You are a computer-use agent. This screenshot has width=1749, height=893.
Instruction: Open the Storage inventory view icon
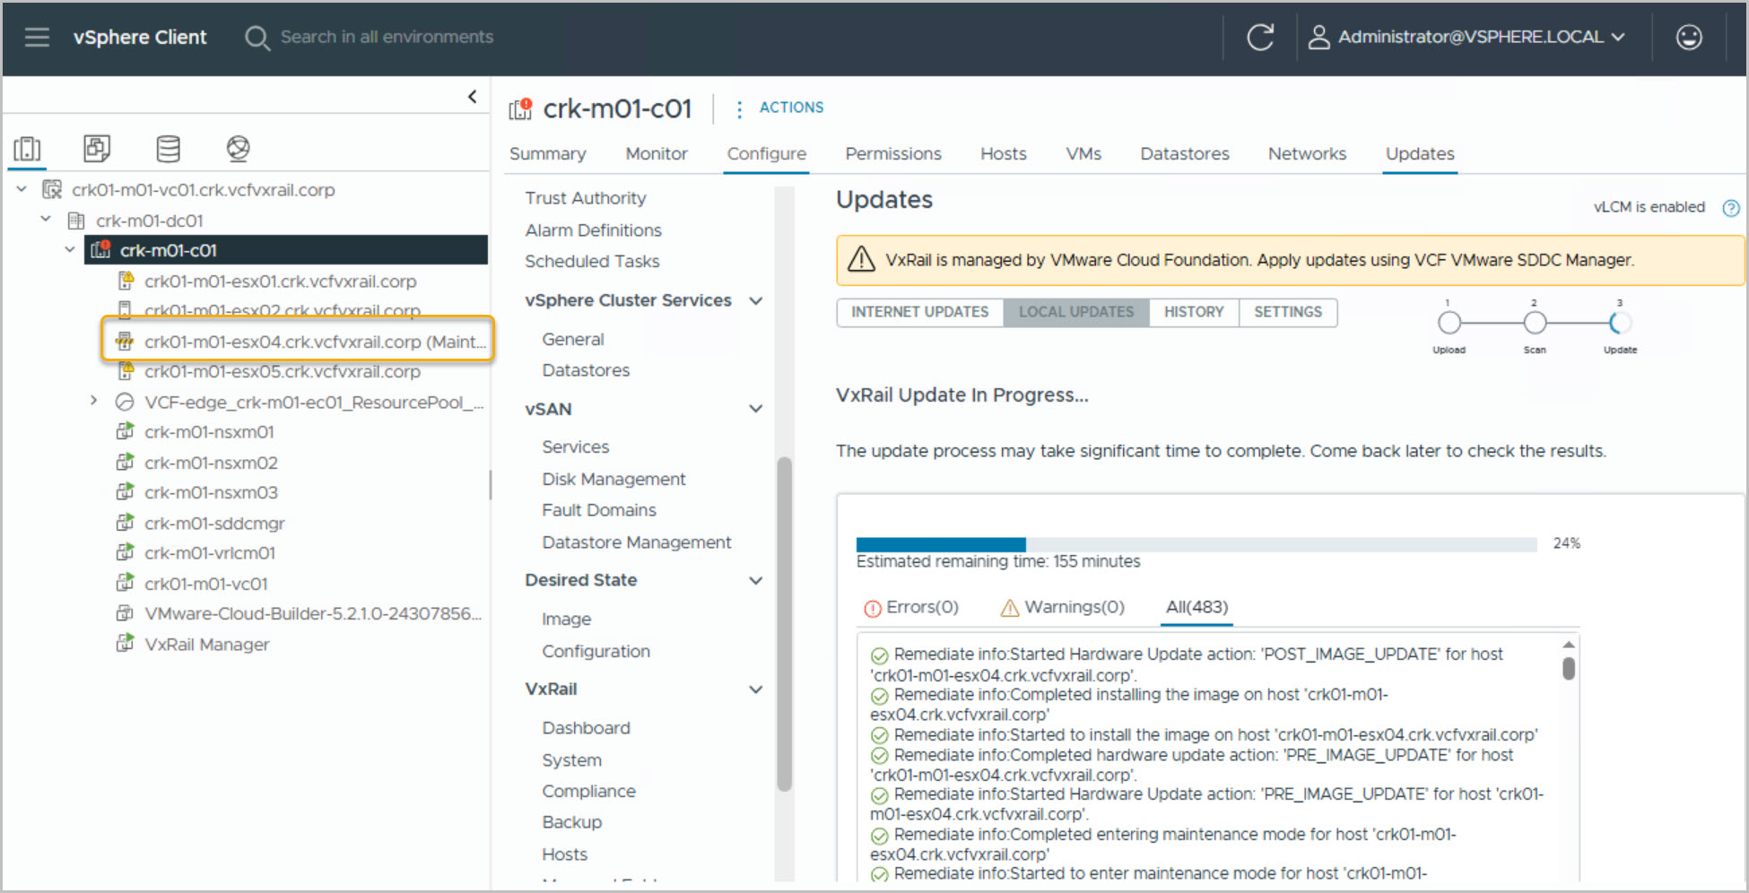coord(168,149)
